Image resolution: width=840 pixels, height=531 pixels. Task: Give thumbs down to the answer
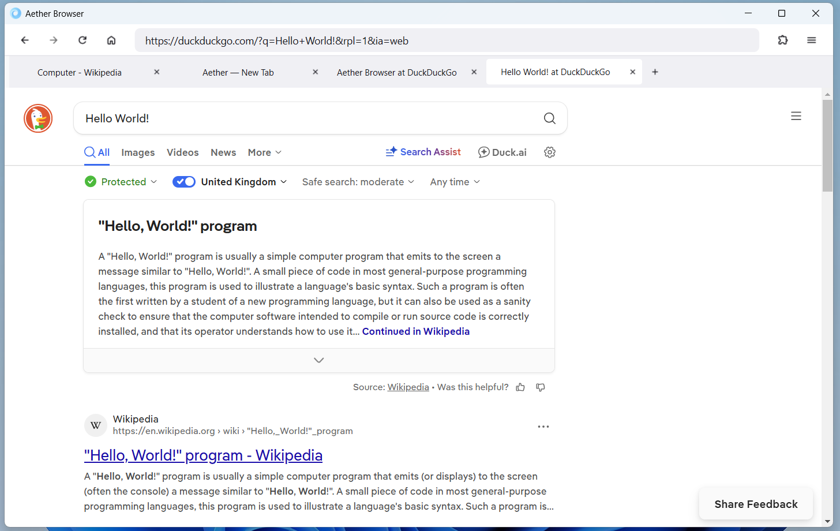[x=541, y=387]
